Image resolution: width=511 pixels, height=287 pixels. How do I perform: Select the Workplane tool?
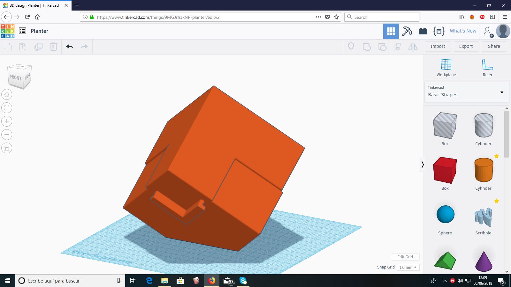pos(446,68)
